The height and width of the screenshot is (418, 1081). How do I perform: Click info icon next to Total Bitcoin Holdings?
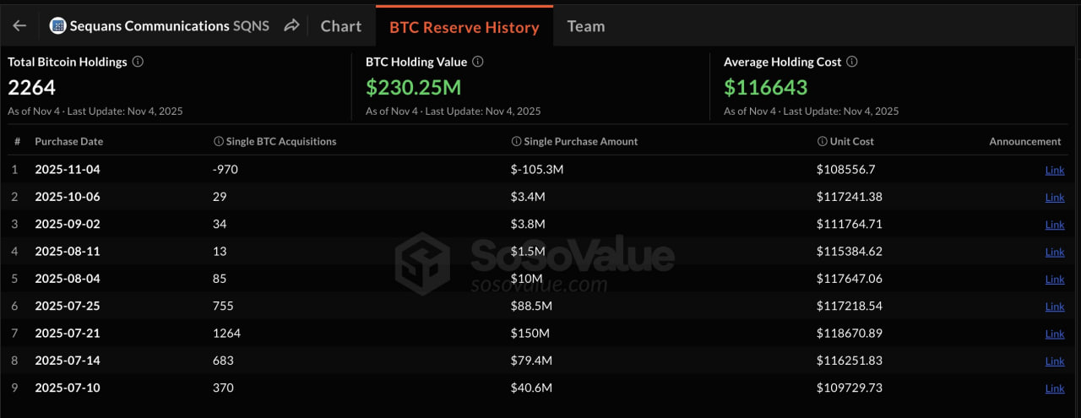coord(138,62)
